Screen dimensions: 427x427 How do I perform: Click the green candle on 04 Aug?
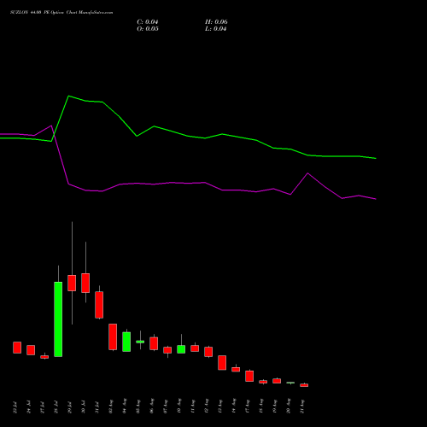(x=126, y=342)
